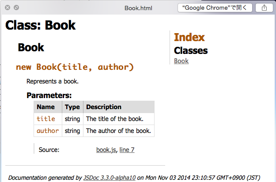Click the Classes heading in the index
Image resolution: width=276 pixels, height=182 pixels.
[191, 50]
